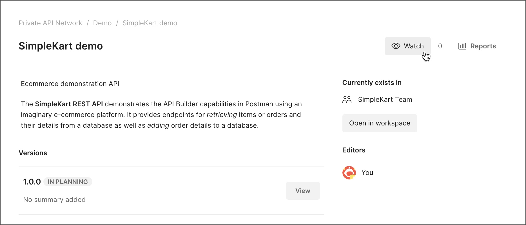Click the SimpleKart demo page title
Image resolution: width=526 pixels, height=225 pixels.
pyautogui.click(x=61, y=46)
